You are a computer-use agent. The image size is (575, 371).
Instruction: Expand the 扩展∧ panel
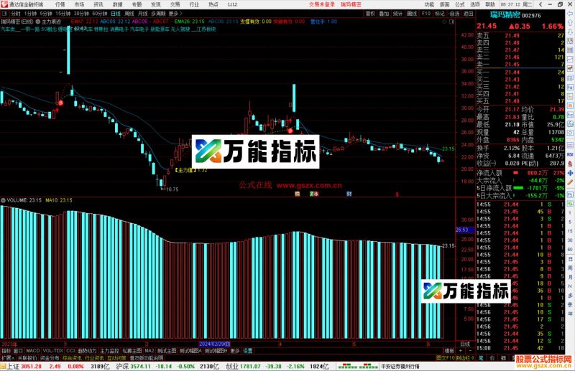click(x=8, y=358)
